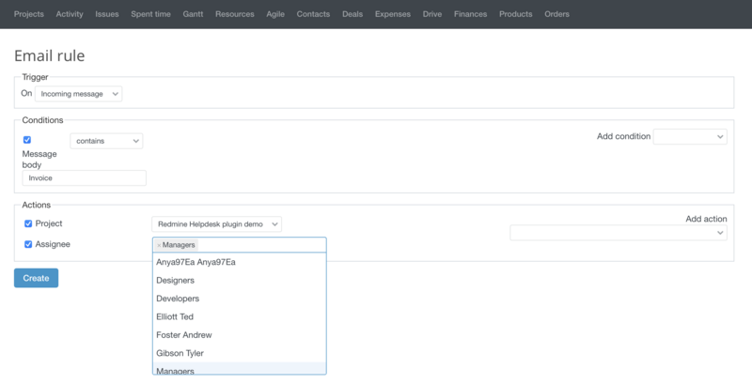Image resolution: width=752 pixels, height=384 pixels.
Task: Open the Add action dropdown
Action: 619,233
